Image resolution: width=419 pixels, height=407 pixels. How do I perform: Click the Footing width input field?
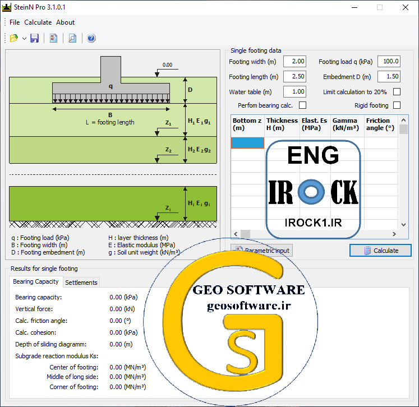pos(294,62)
